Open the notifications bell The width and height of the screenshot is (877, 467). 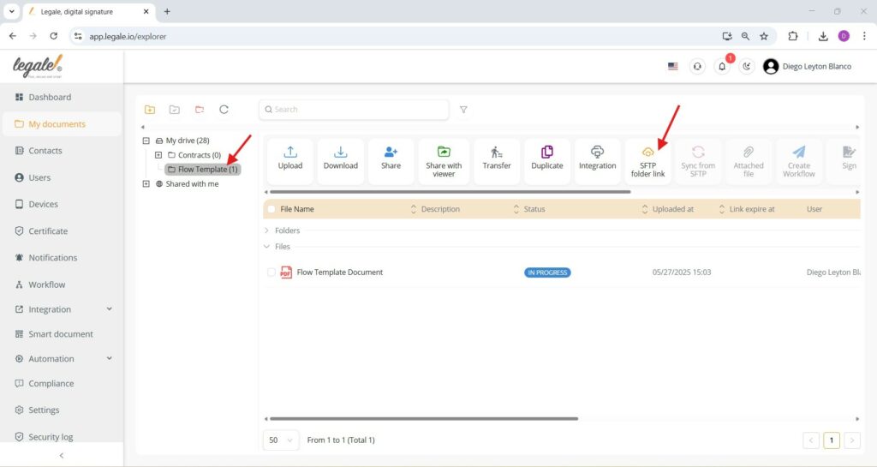coord(722,67)
